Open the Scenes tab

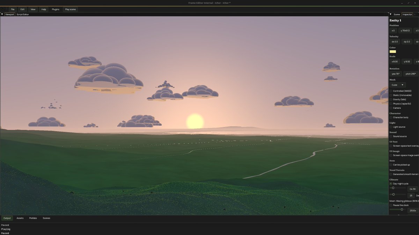tap(46, 218)
